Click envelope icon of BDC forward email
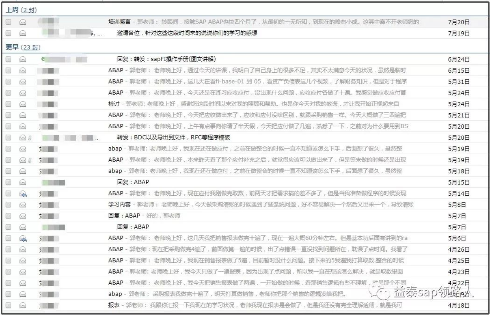 (23, 138)
